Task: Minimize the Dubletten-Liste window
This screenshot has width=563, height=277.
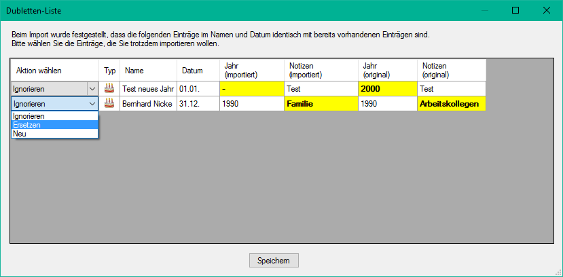Action: click(484, 10)
